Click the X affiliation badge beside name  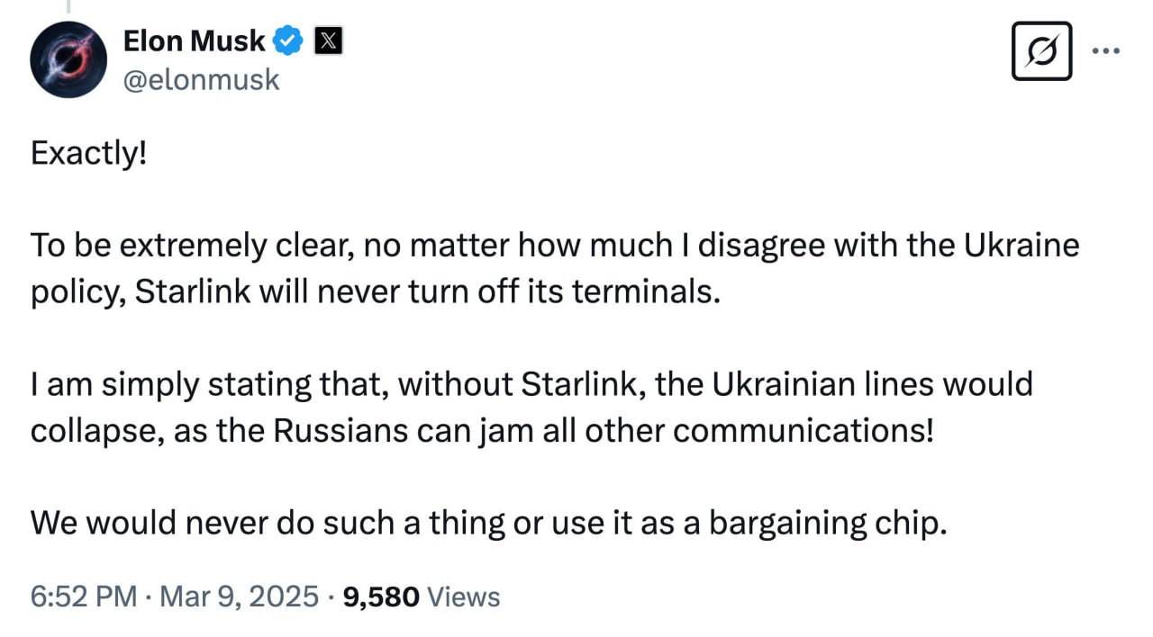coord(328,40)
